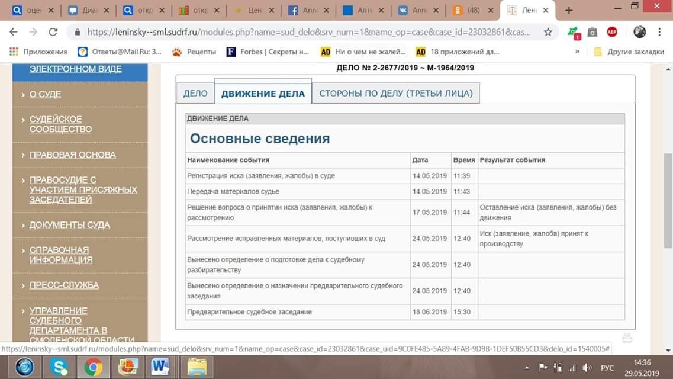This screenshot has width=673, height=379.
Task: Open the green extension with red badge
Action: coord(574,32)
